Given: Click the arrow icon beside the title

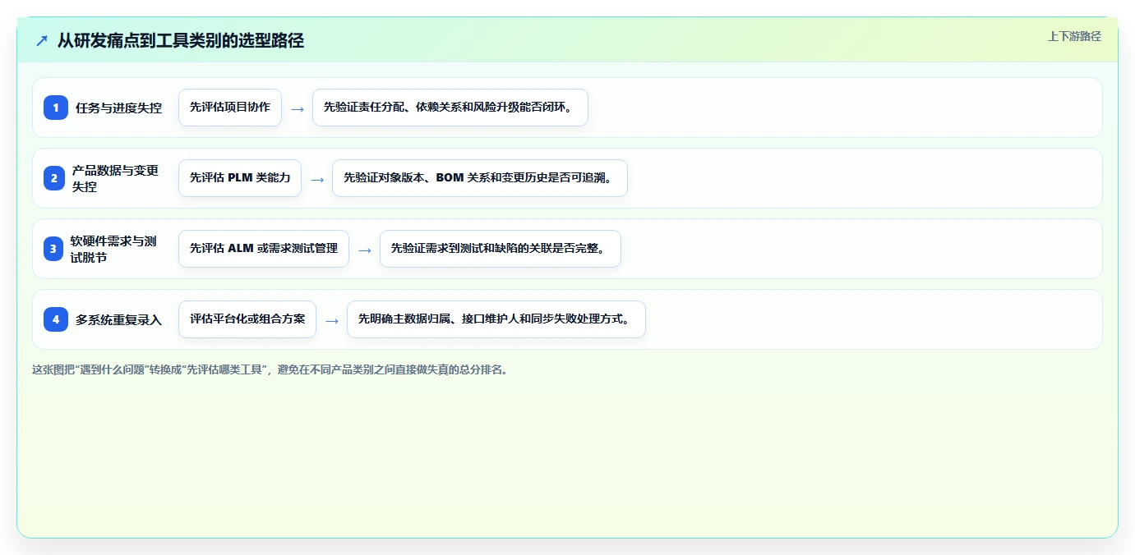Looking at the screenshot, I should (42, 40).
